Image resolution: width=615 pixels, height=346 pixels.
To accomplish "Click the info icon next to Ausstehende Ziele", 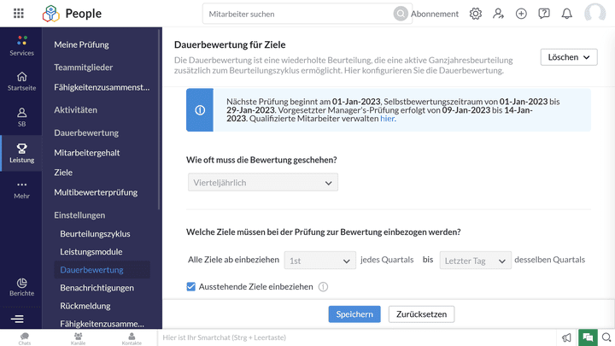I will pyautogui.click(x=323, y=287).
